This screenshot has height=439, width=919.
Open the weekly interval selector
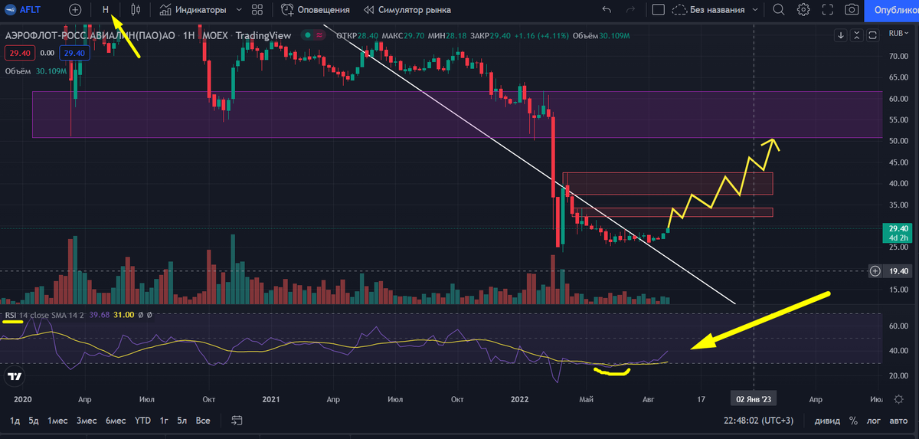point(106,10)
